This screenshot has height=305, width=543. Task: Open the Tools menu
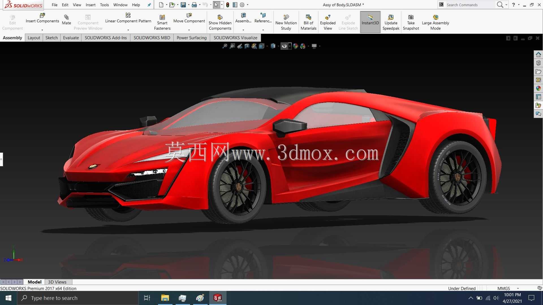click(104, 5)
